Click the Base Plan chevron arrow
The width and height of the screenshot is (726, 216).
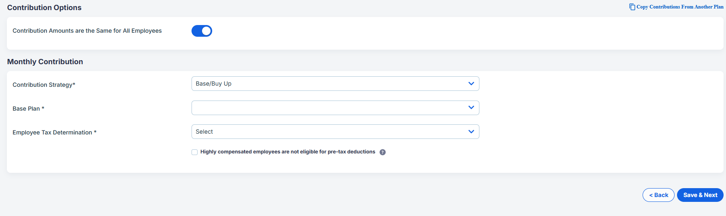tap(471, 107)
